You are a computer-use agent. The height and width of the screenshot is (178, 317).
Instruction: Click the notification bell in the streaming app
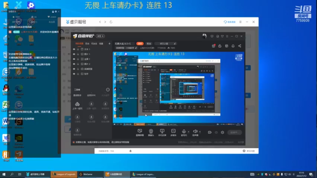pos(233,46)
